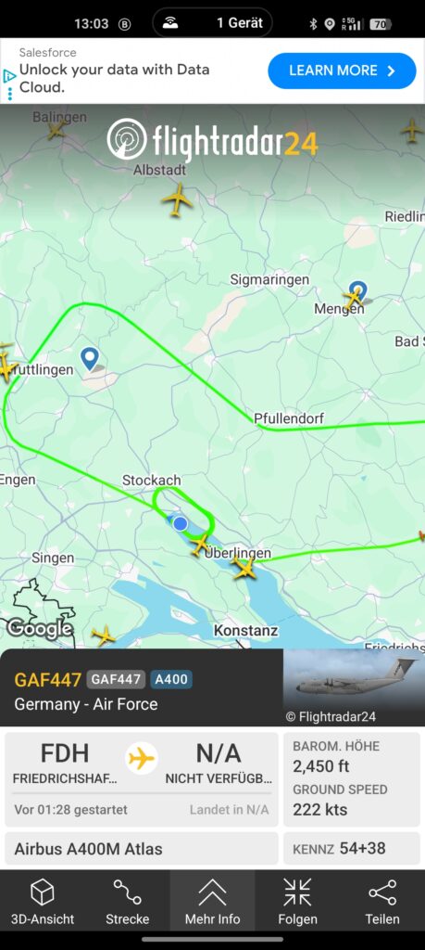Select the aircraft over Überlingen lakeshore
Image resolution: width=425 pixels, height=950 pixels.
[x=244, y=568]
